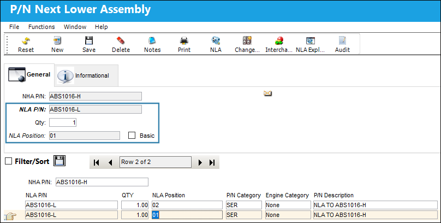441x223 pixels.
Task: Open the Help menu
Action: tap(102, 27)
